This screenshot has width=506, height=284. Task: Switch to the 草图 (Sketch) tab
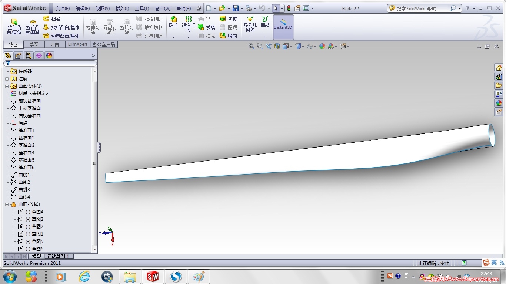point(34,44)
